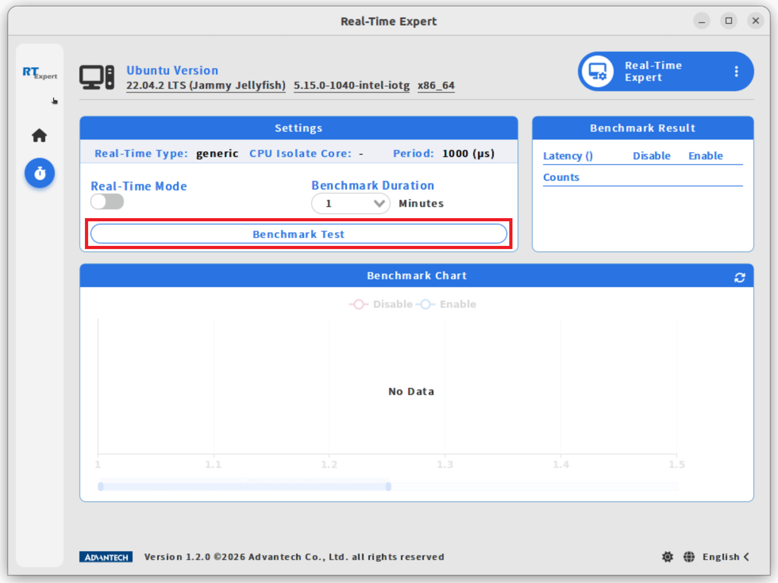The width and height of the screenshot is (778, 583).
Task: Maximize the Real-Time Expert window
Action: [x=729, y=21]
